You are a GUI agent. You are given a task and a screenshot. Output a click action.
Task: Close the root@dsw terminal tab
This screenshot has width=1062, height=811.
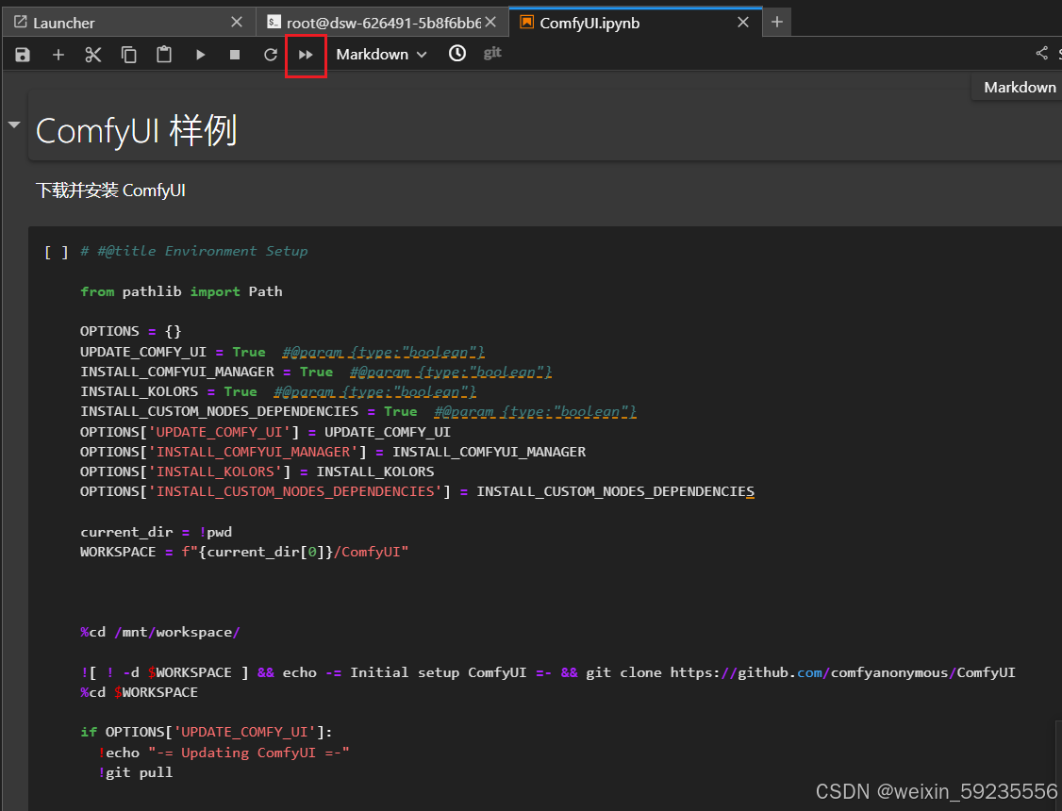pos(490,23)
